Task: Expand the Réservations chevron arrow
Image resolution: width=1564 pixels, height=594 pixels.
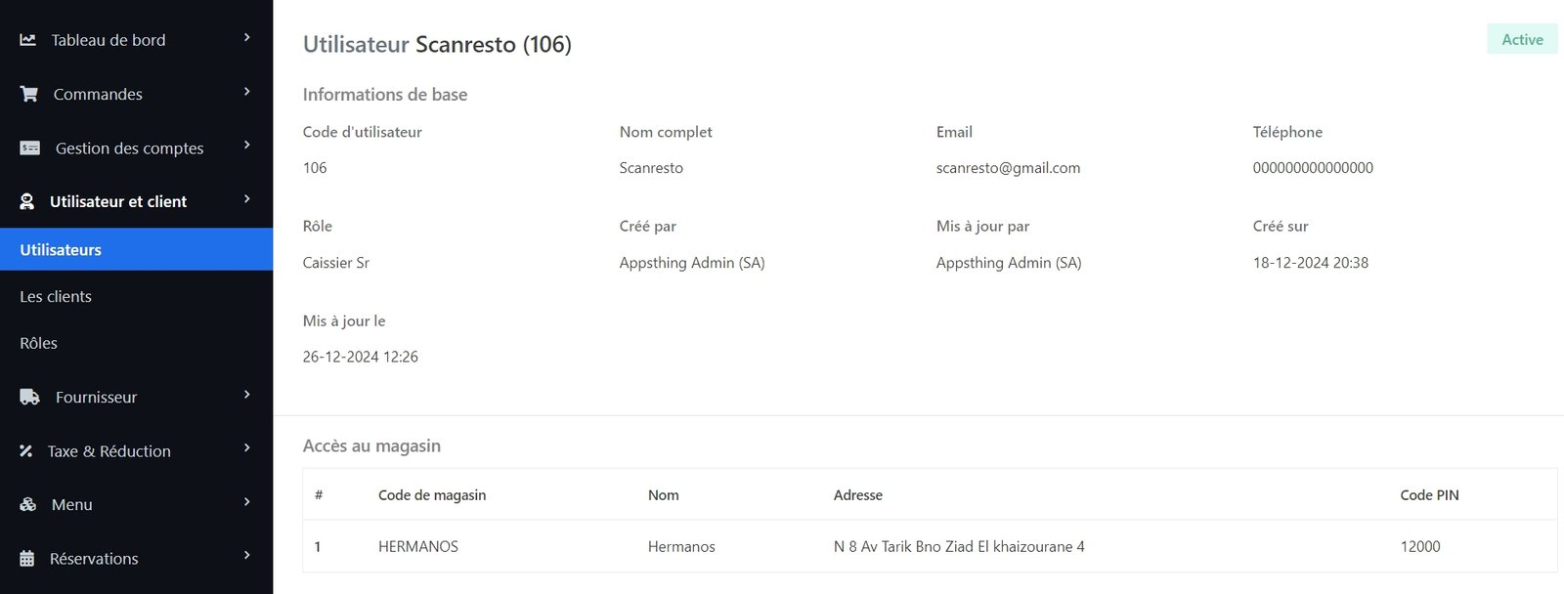Action: click(x=246, y=556)
